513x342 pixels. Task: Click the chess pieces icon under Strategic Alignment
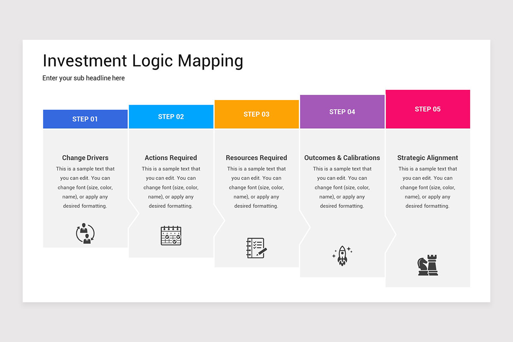(x=427, y=265)
